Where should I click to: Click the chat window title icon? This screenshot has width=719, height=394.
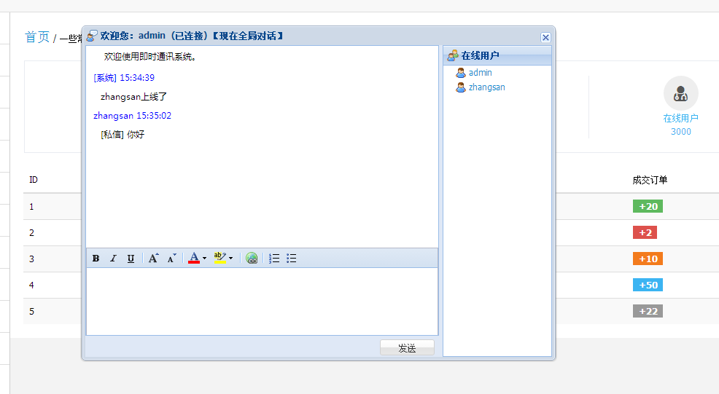(x=92, y=36)
